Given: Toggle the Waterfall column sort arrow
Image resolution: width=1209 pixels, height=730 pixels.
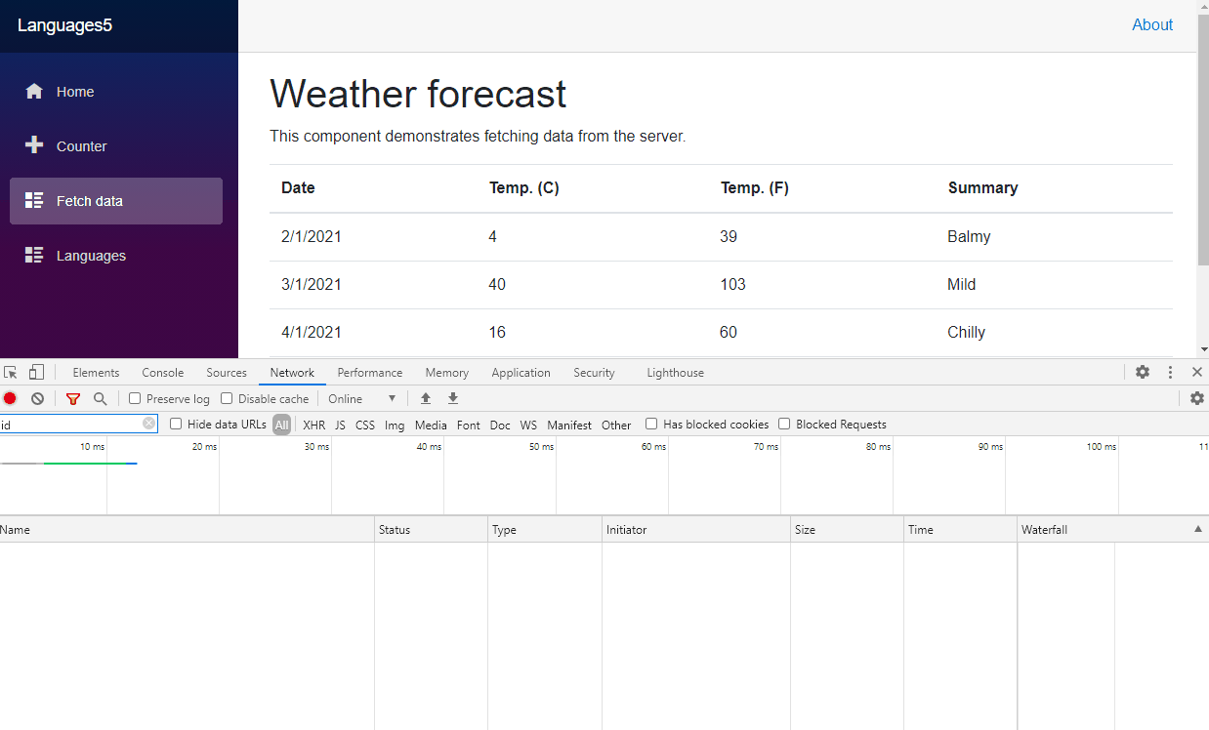Looking at the screenshot, I should click(1198, 529).
